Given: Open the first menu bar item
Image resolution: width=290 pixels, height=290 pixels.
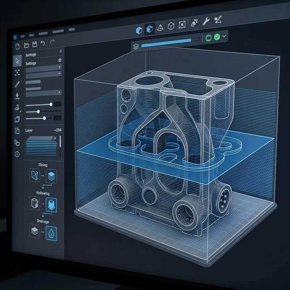Looking at the screenshot, I should click(x=23, y=37).
